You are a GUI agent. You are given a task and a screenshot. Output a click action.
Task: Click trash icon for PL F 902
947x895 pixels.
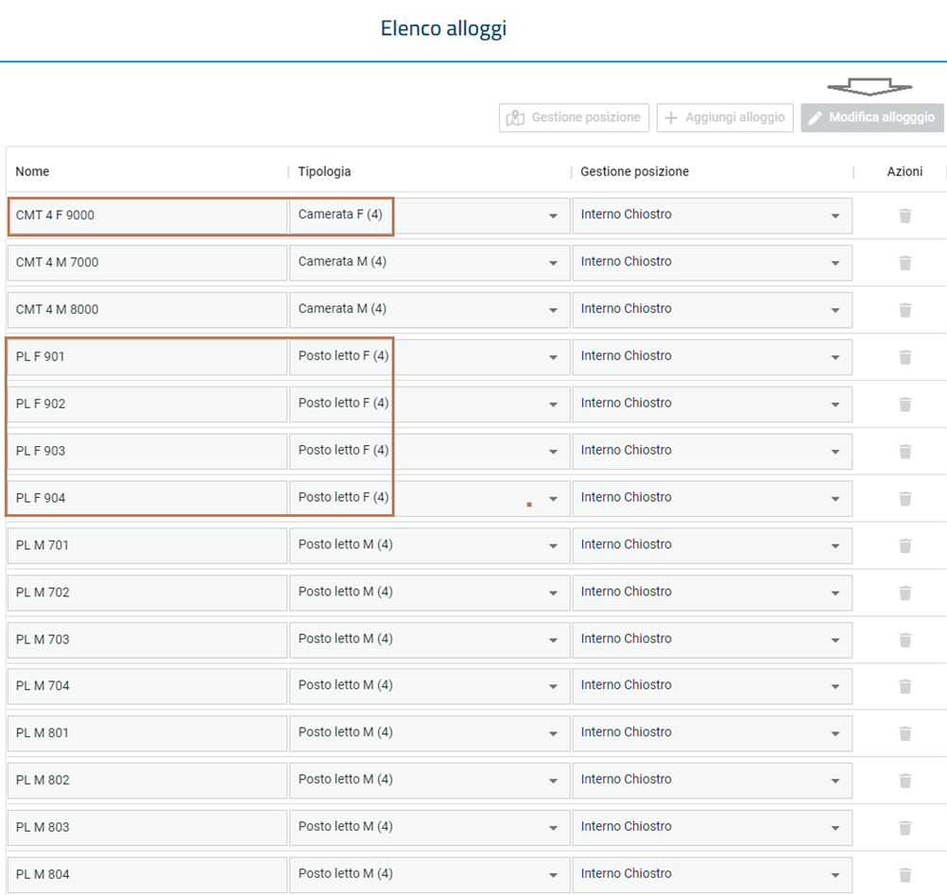pyautogui.click(x=904, y=404)
